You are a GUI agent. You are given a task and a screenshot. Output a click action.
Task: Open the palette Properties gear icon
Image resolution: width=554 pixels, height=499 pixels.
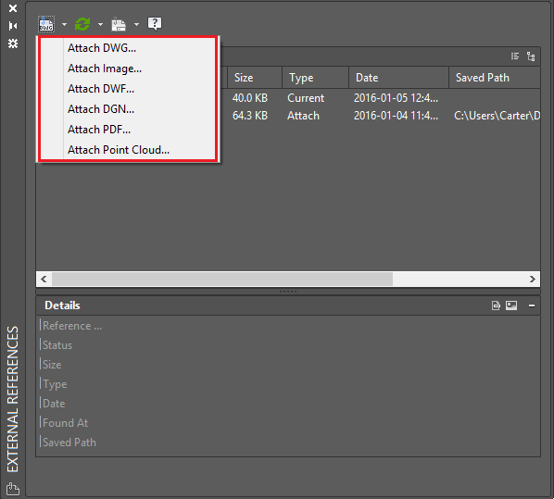coord(13,44)
